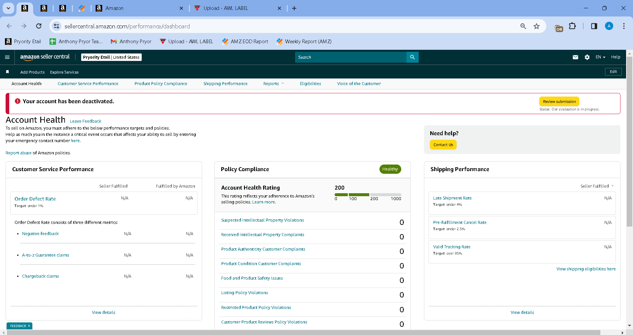
Task: Click the extension icon with Off badge
Action: coord(559,28)
